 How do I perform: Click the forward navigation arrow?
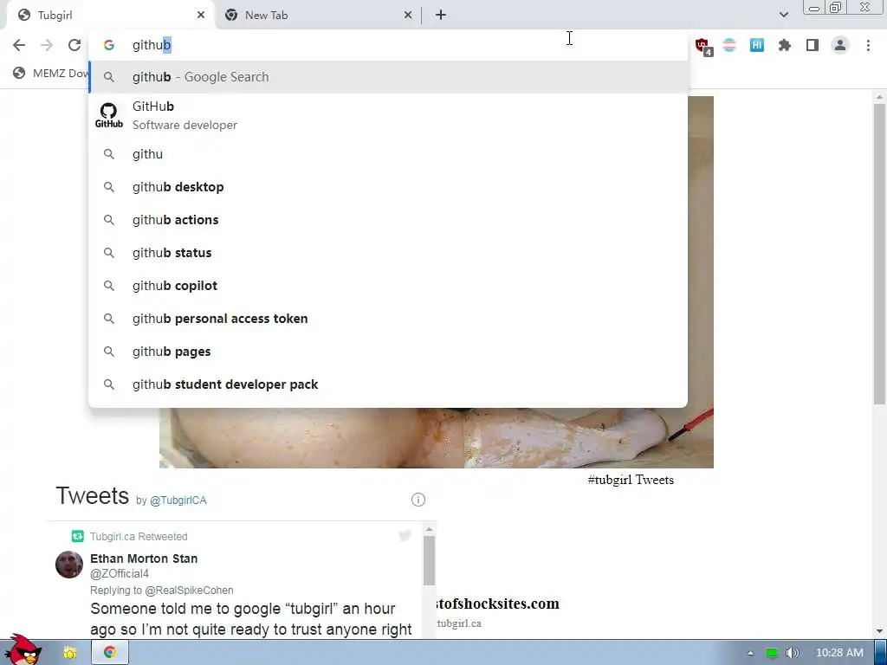coord(47,45)
